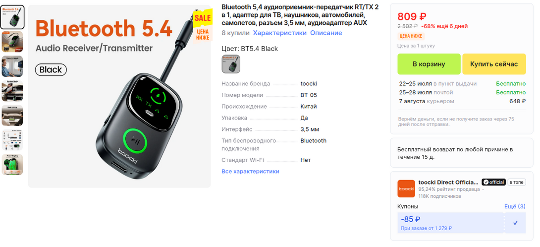Open the toocki Direct Official store link
The image size is (540, 247).
448,182
